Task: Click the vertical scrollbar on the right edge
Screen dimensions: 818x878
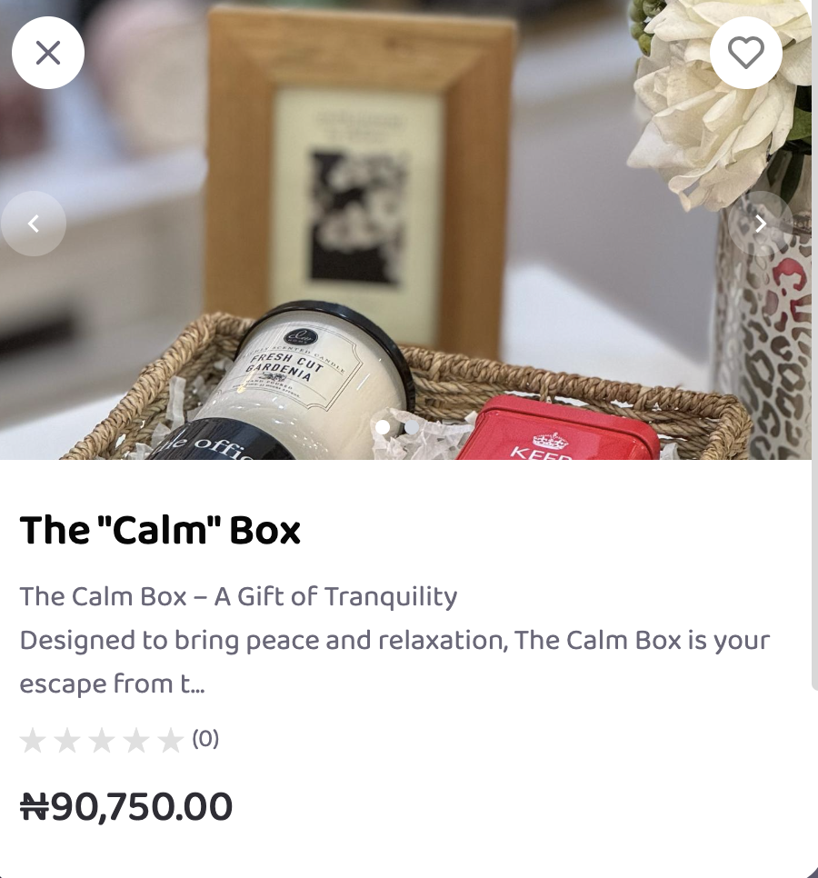Action: coord(814,345)
